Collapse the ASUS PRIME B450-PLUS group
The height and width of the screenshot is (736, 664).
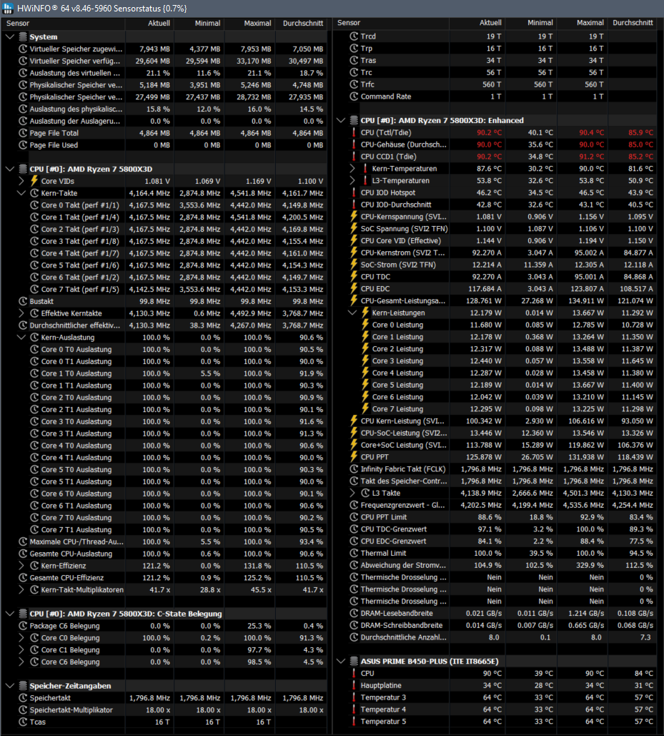(341, 661)
